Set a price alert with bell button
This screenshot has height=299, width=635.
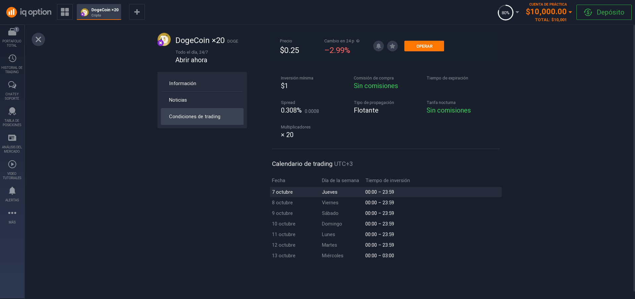coord(379,46)
